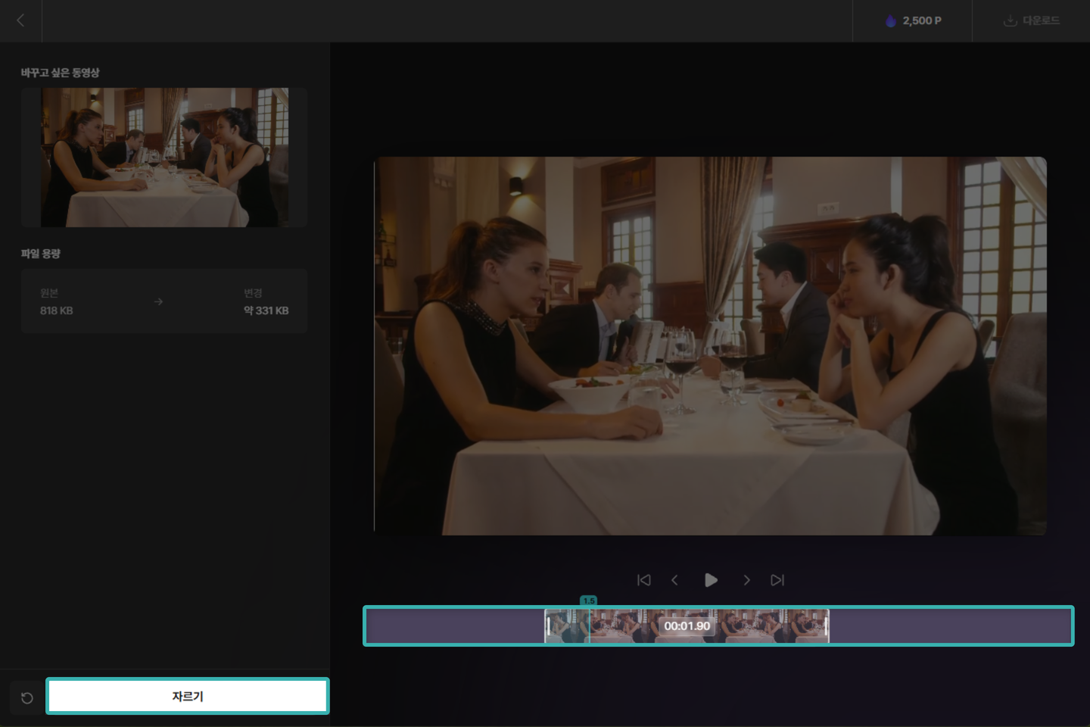Step back one frame
This screenshot has width=1090, height=727.
(674, 580)
